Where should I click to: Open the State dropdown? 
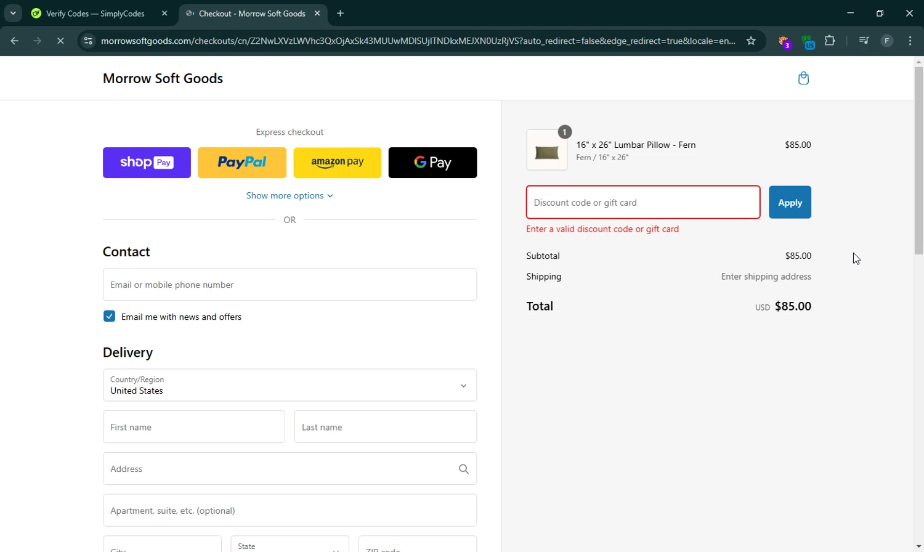[x=290, y=544]
